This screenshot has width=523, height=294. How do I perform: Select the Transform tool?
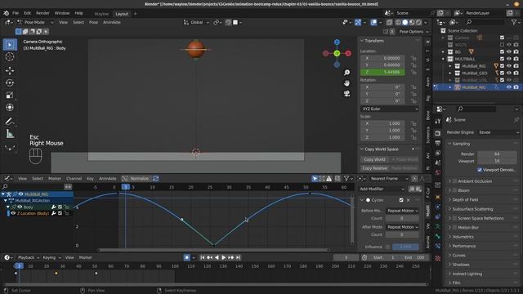click(x=10, y=107)
